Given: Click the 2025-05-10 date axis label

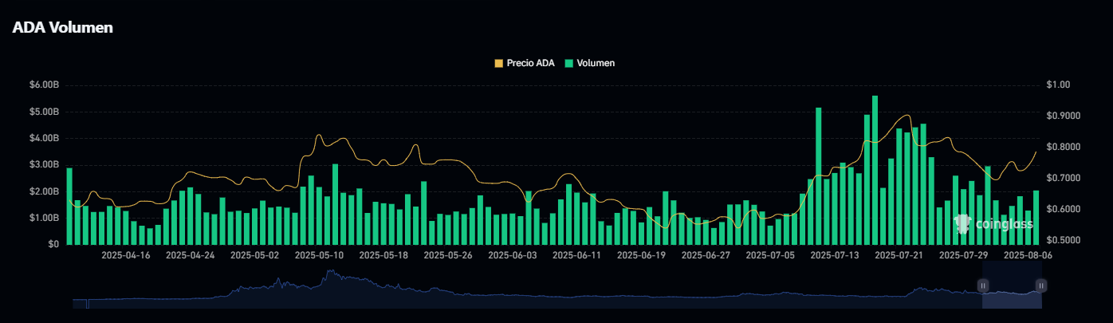Looking at the screenshot, I should tap(319, 256).
